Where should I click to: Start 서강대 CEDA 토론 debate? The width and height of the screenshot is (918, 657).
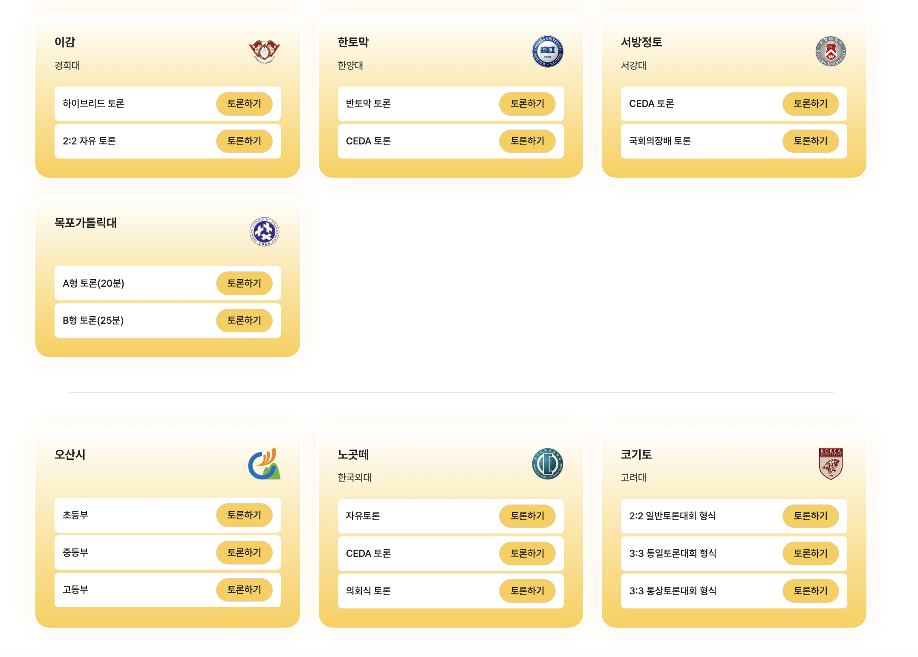point(810,104)
